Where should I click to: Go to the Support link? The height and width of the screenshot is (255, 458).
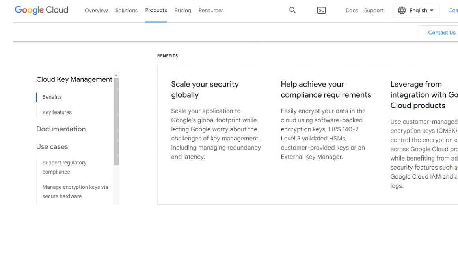pyautogui.click(x=373, y=10)
